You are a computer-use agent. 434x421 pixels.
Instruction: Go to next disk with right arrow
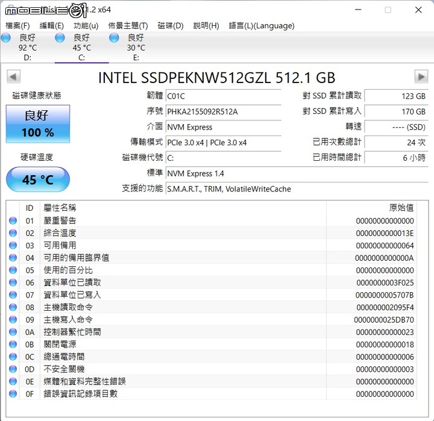pos(421,76)
